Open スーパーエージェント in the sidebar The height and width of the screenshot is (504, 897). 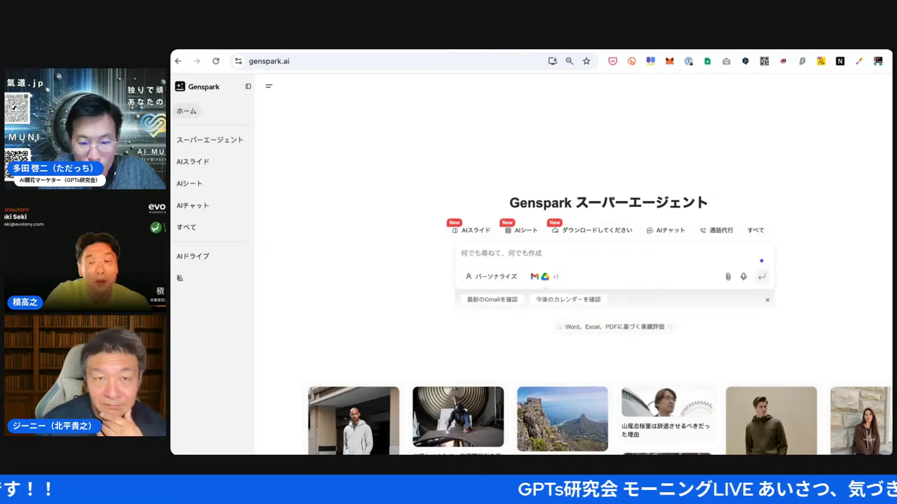[210, 140]
